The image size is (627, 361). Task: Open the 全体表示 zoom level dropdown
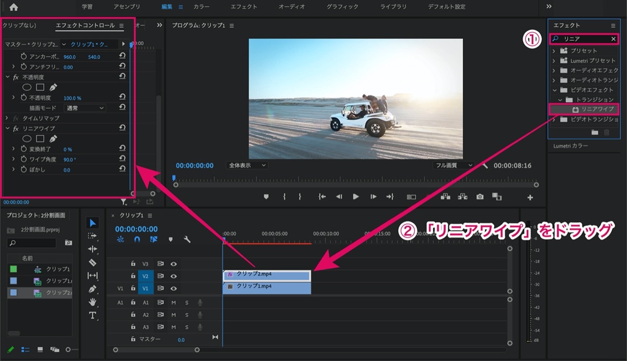tap(247, 165)
